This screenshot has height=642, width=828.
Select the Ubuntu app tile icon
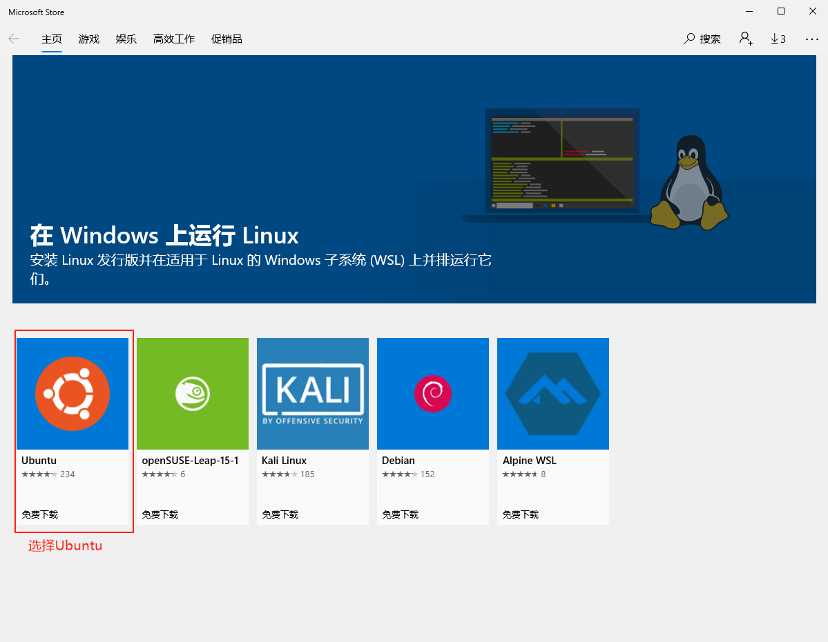(73, 393)
